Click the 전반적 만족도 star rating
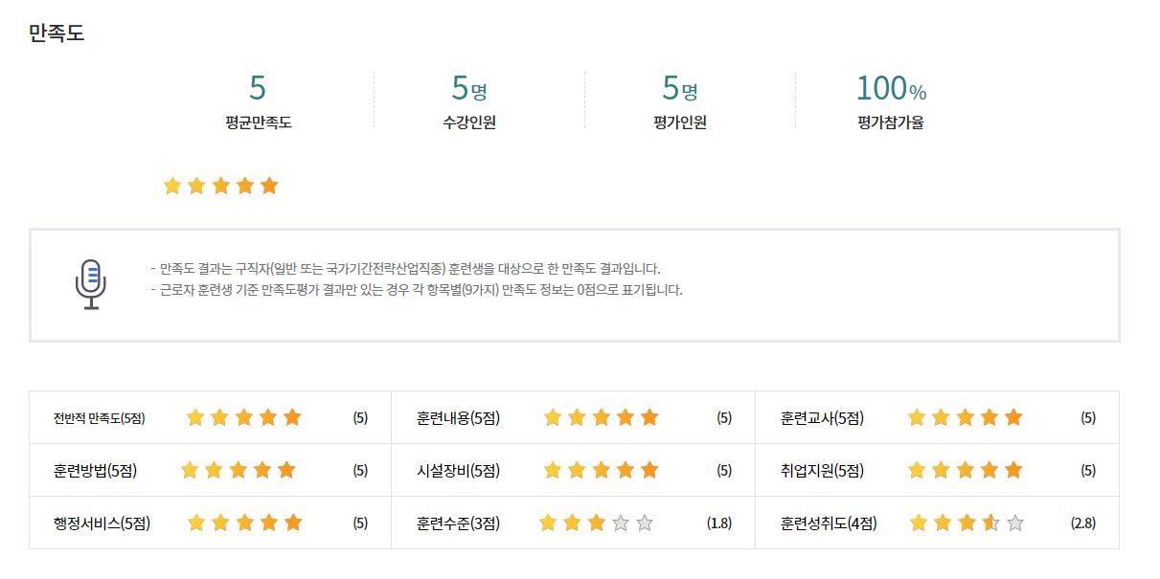The image size is (1160, 579). pos(243,417)
